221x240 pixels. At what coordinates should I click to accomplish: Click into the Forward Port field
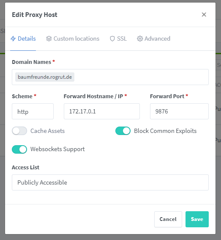(179, 111)
